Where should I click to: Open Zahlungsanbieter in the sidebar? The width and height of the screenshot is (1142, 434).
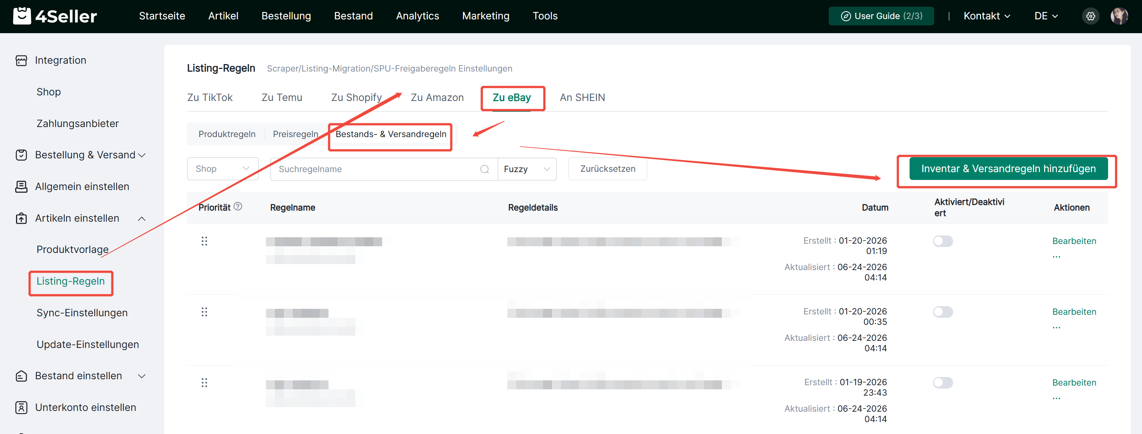77,123
